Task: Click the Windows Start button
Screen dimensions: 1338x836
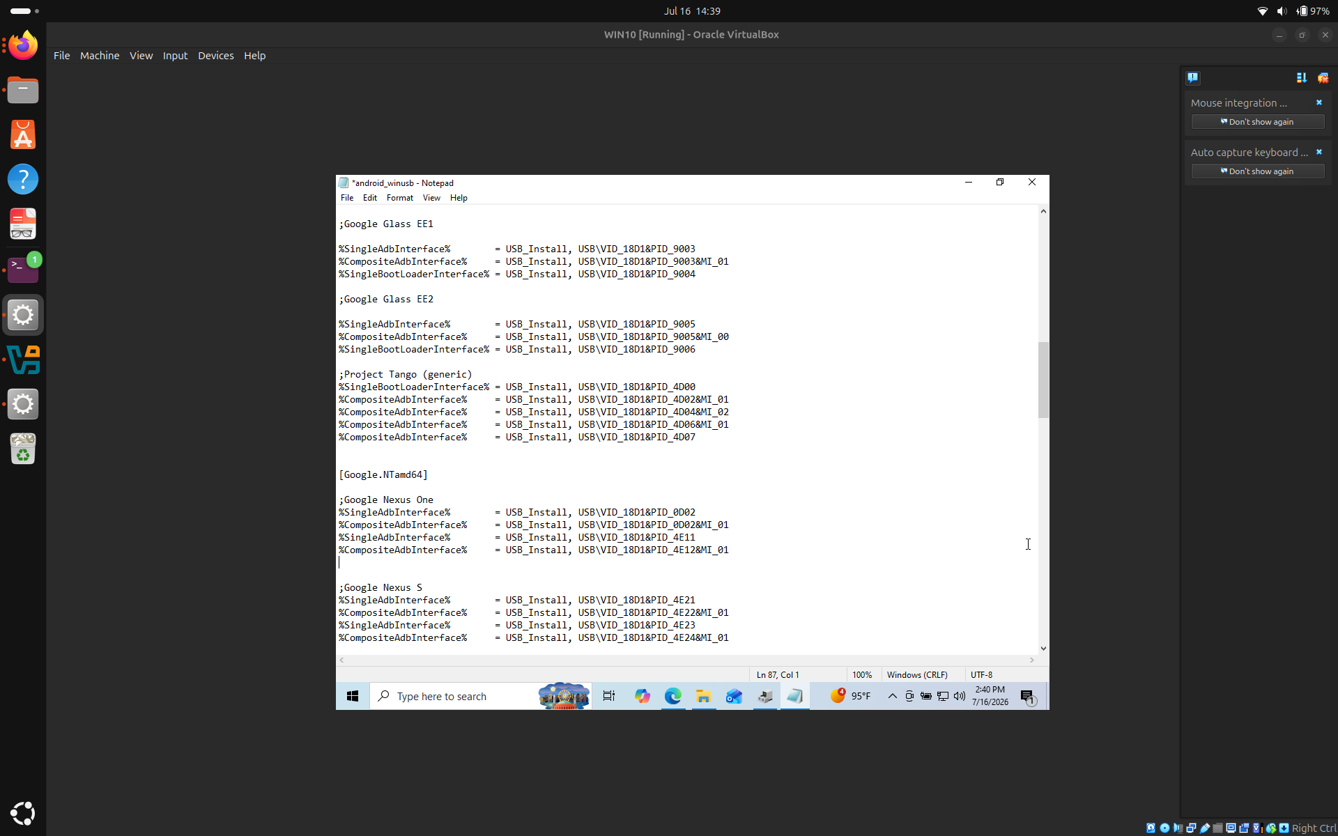Action: tap(353, 696)
